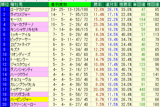Select the 着別度数 green header
Image resolution: width=160 pixels, height=107 pixels.
coord(70,4)
